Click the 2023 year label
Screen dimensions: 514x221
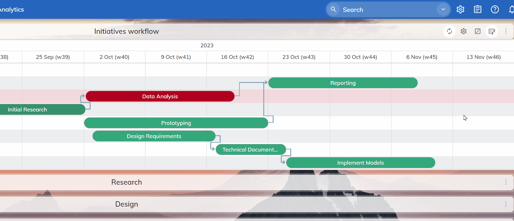click(207, 45)
